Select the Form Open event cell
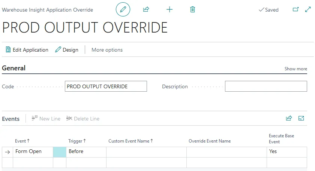Viewport: 315px width, 171px height. (x=33, y=152)
